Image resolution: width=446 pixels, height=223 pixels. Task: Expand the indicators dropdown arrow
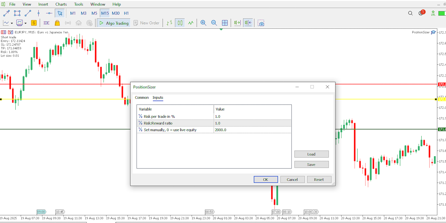click(x=25, y=23)
